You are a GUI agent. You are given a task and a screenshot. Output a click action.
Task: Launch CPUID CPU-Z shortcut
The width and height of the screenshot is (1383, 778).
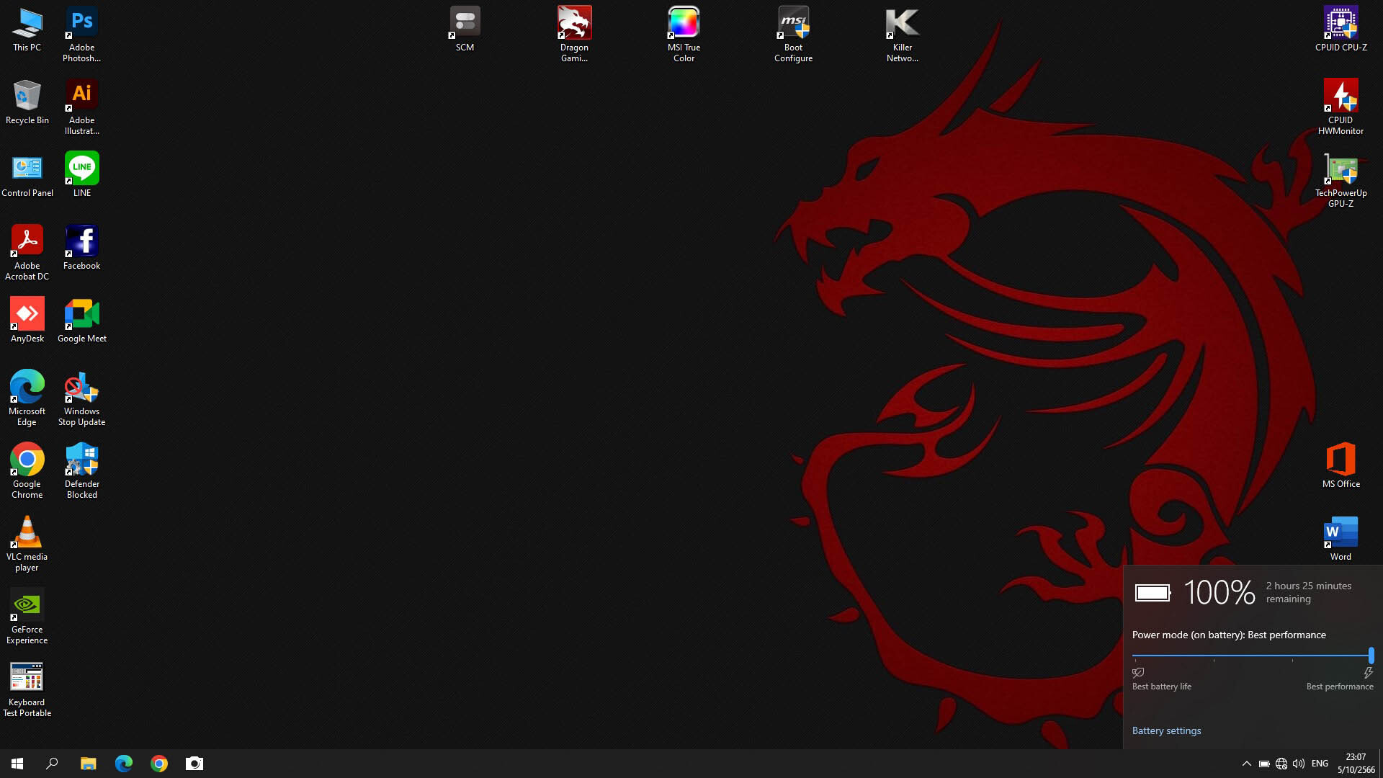pos(1341,30)
